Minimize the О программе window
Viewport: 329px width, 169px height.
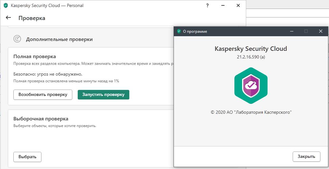point(291,31)
